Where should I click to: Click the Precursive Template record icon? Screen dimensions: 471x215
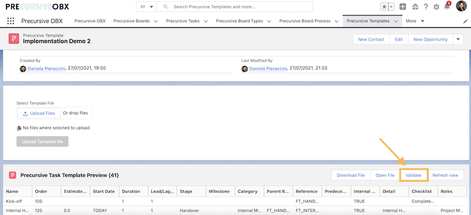14,39
